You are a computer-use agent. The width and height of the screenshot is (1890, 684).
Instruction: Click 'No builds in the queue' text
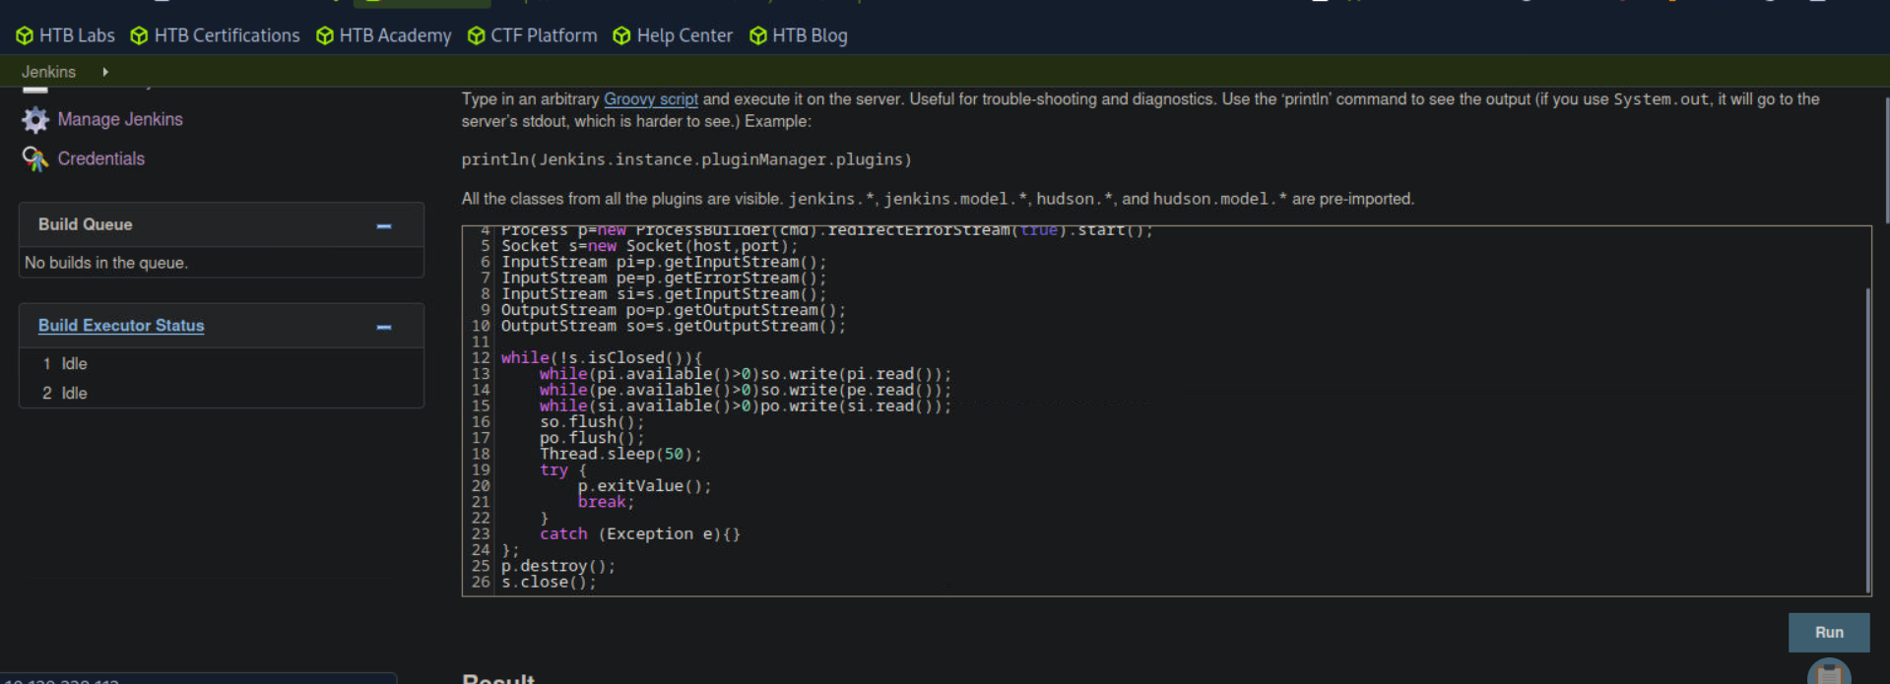[x=106, y=263]
